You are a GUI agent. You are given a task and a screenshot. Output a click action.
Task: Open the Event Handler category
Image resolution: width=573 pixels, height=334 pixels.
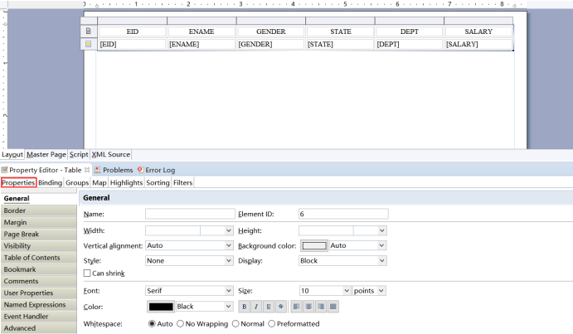point(39,317)
